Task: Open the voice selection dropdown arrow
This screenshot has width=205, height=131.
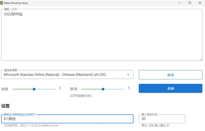Action: point(128,75)
